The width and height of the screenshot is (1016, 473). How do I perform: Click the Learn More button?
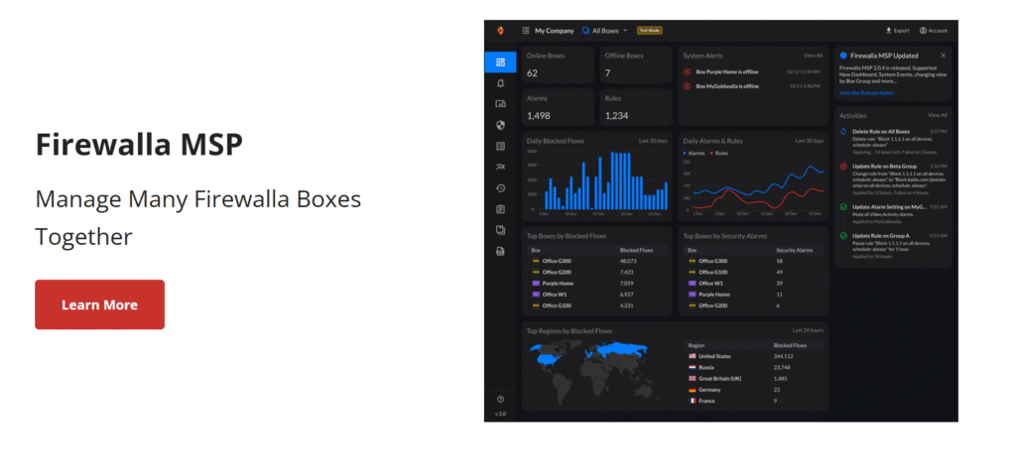tap(99, 304)
